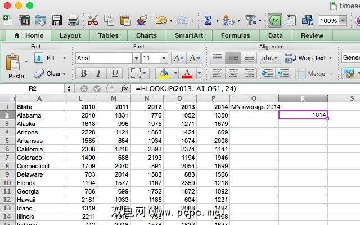
Task: Open the Fill dropdown arrow
Action: 65,58
